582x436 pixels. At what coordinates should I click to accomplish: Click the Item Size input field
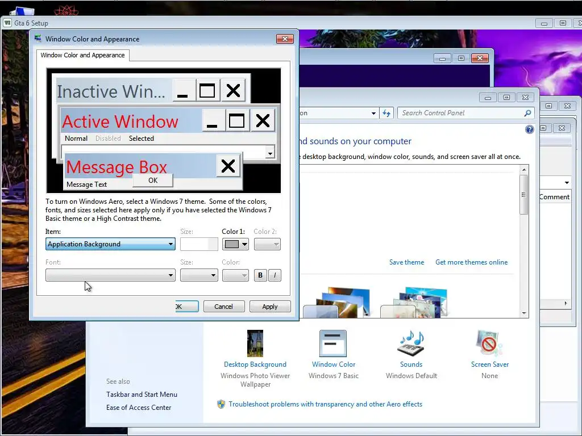pos(199,244)
